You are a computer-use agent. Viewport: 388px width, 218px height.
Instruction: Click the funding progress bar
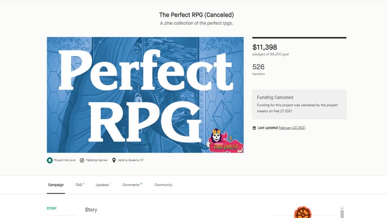tap(299, 38)
